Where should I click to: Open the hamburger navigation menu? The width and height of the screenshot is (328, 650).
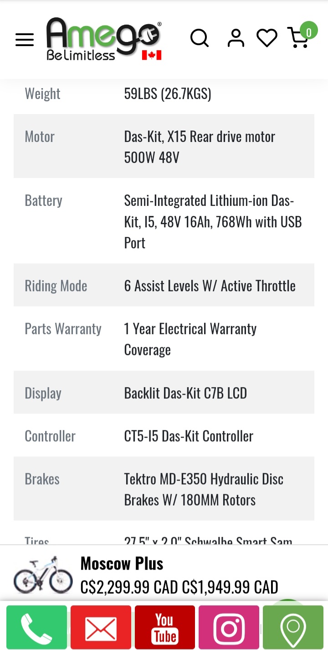(x=25, y=39)
